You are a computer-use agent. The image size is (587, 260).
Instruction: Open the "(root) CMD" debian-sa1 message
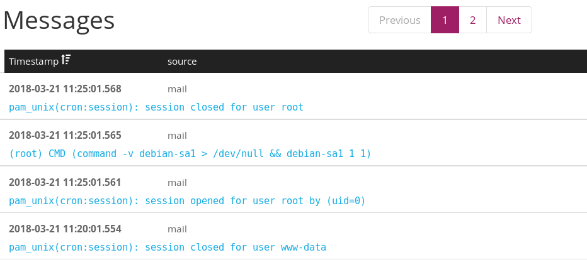190,154
